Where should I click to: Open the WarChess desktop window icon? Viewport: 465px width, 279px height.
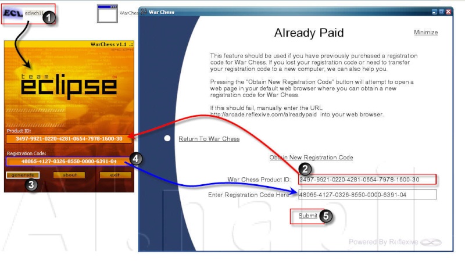click(108, 13)
